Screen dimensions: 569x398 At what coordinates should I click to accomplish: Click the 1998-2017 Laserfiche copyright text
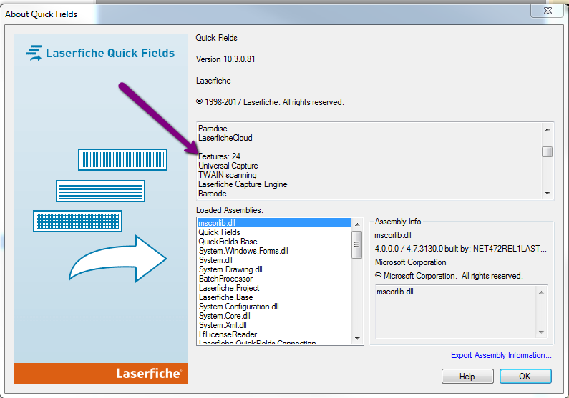[x=270, y=102]
